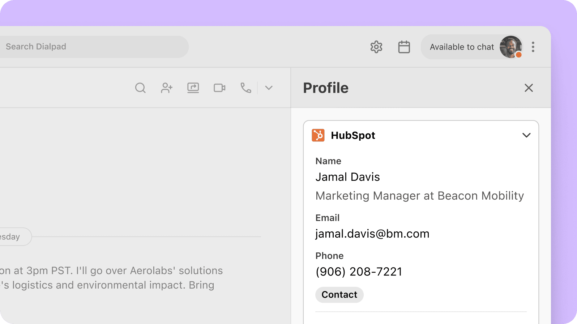
Task: Open call options dropdown chevron
Action: pos(269,88)
